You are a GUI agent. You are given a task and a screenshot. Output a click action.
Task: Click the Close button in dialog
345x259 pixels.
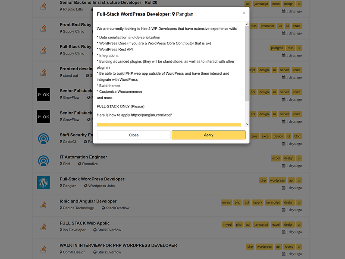click(134, 135)
